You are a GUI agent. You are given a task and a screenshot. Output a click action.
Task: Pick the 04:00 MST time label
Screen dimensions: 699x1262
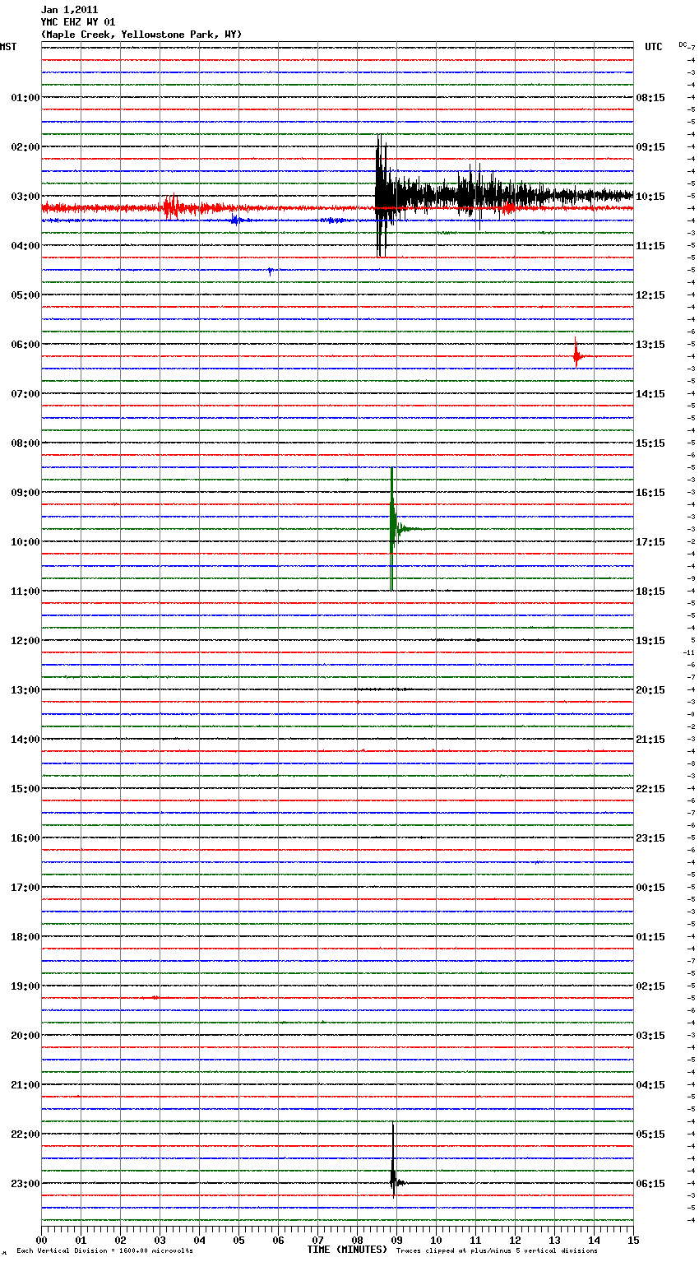pos(25,245)
